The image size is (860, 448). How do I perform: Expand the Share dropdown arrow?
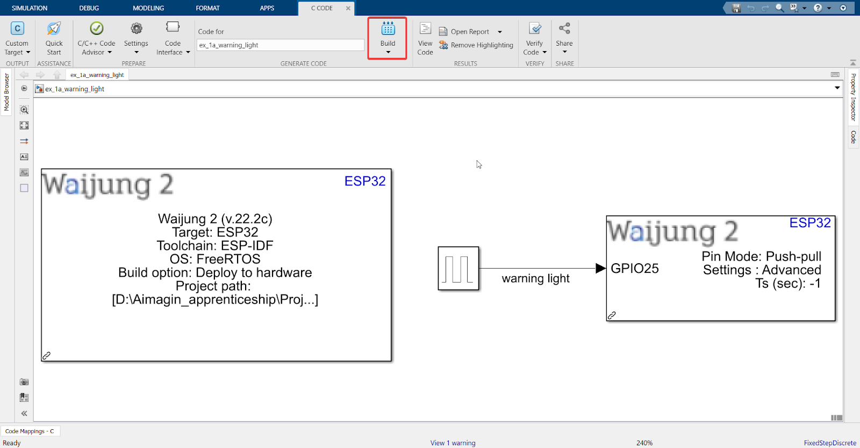565,52
